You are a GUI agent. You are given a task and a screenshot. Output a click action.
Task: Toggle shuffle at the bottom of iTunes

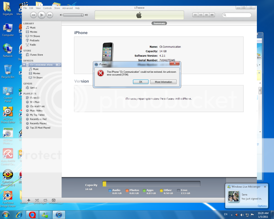pos(37,200)
